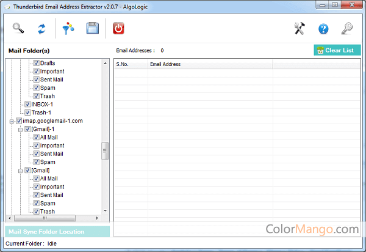This screenshot has height=252, width=366.
Task: Open settings with the wrench and hammer icon
Action: pyautogui.click(x=300, y=29)
